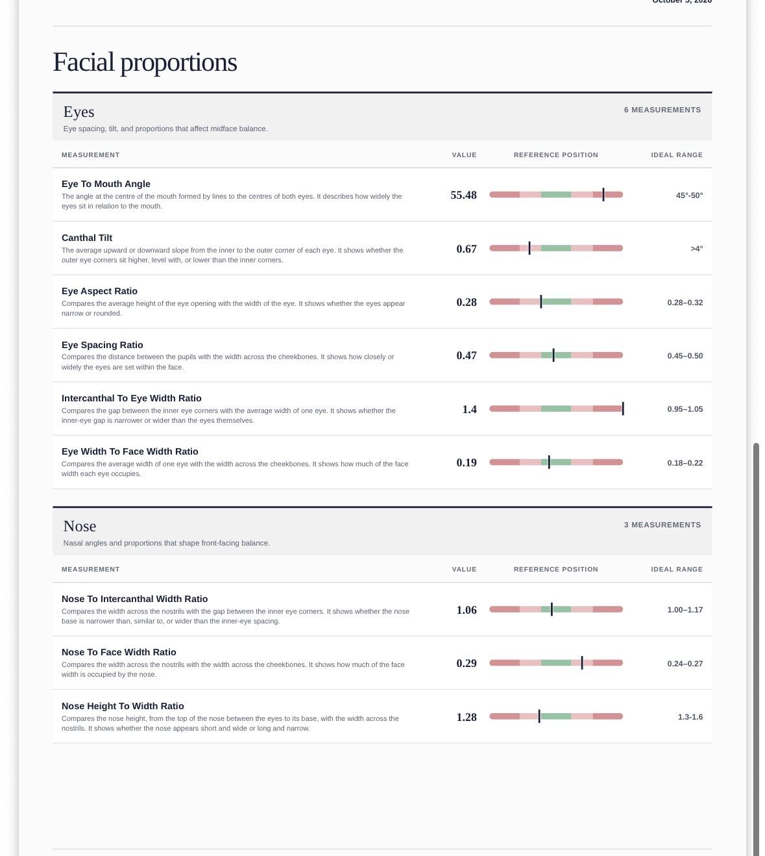This screenshot has height=856, width=765.
Task: Click the "Canthal Tilt" measurement name
Action: (87, 238)
